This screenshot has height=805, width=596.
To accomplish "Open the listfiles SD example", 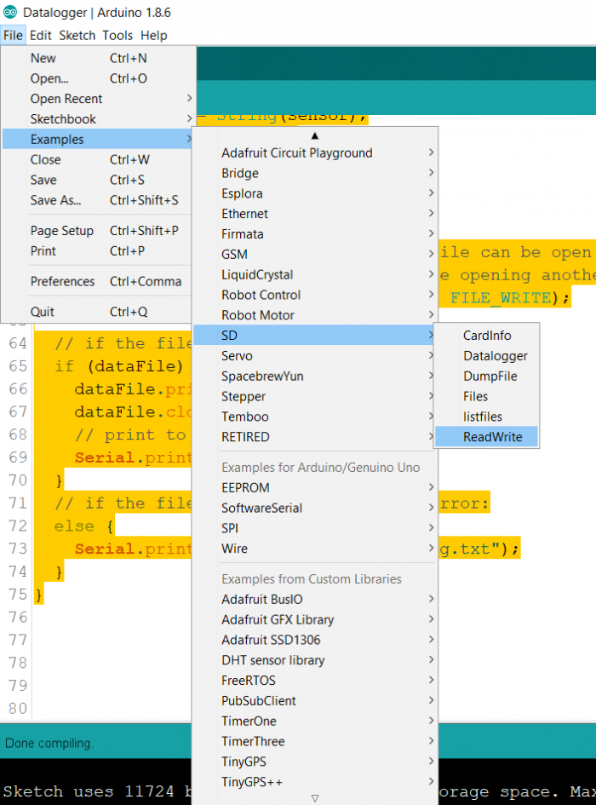I will point(486,417).
